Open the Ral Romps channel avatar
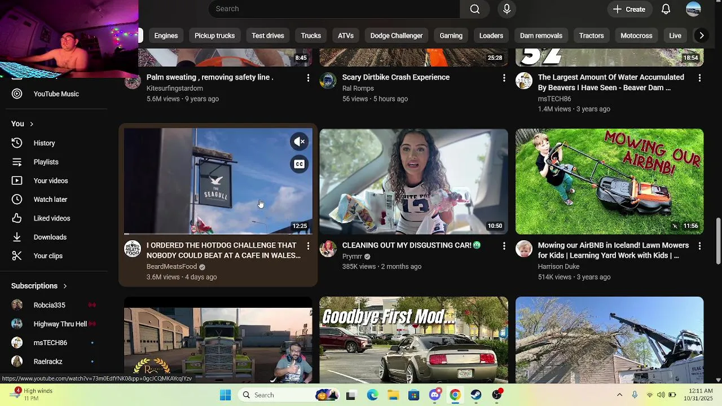The image size is (722, 406). pos(328,81)
